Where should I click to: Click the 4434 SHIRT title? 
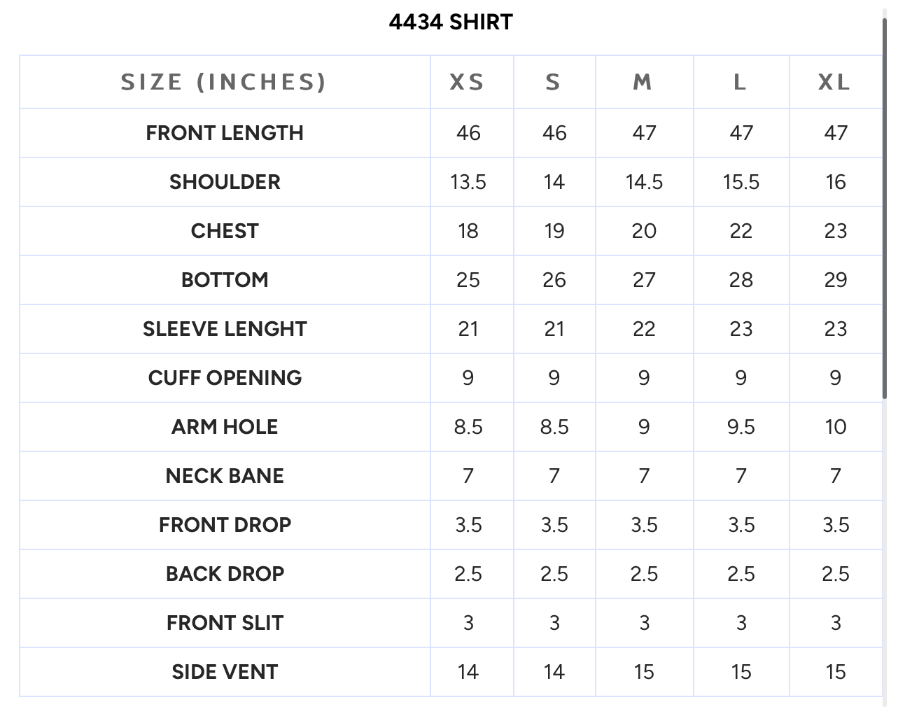tap(451, 22)
